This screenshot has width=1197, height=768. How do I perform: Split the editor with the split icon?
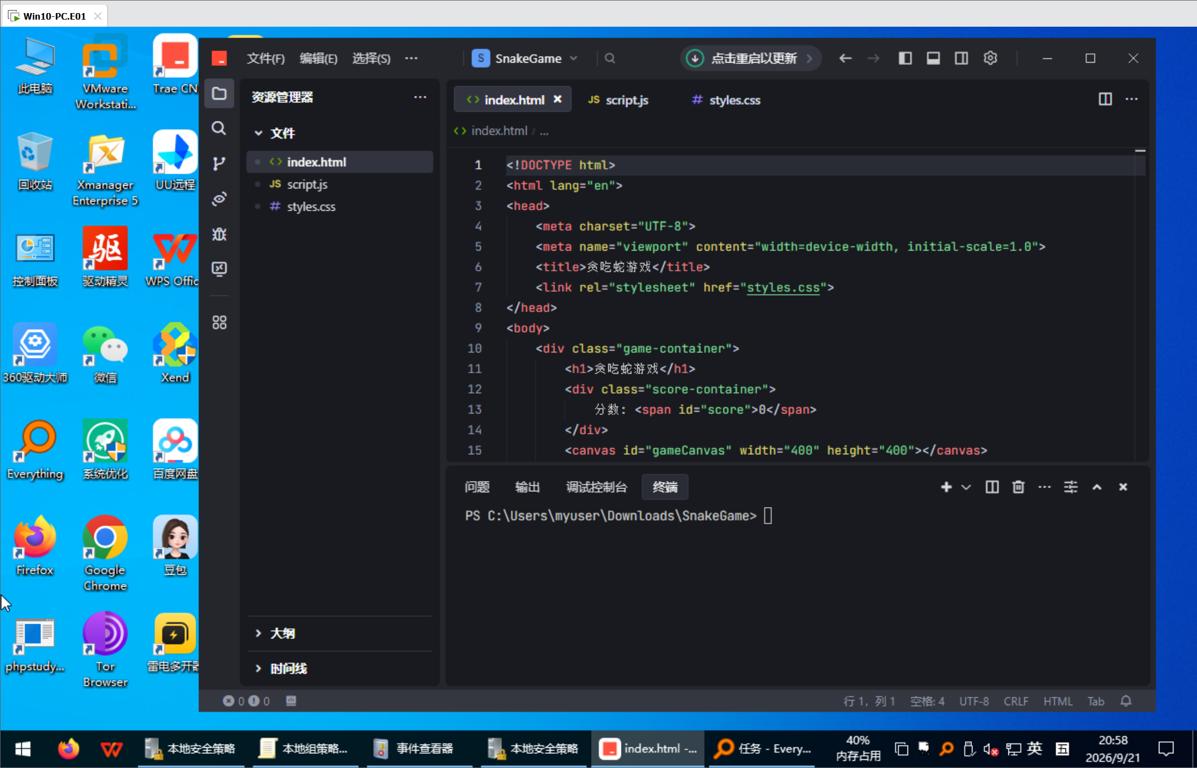point(1105,99)
